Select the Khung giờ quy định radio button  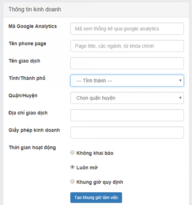point(72,182)
